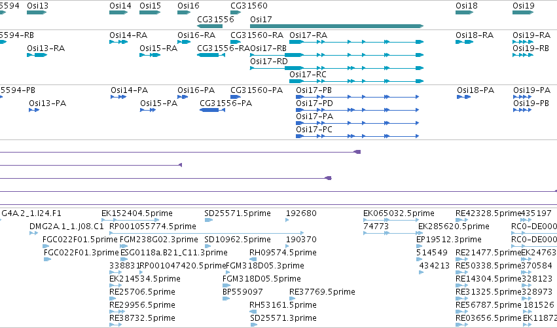Select EST EK065032.5prime
Image resolution: width=557 pixels, height=328 pixels.
(x=391, y=221)
